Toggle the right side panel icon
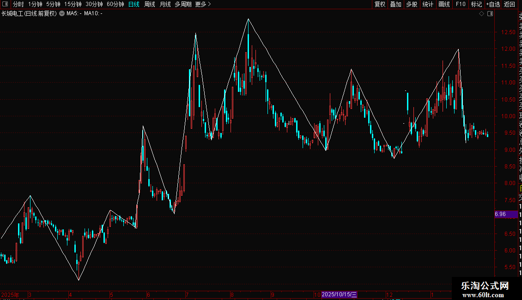This screenshot has width=522, height=300. tap(490, 14)
